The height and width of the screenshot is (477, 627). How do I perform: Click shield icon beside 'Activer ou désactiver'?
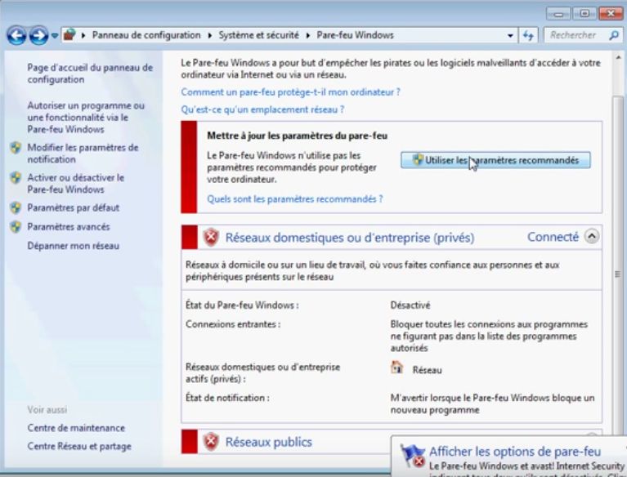point(16,177)
